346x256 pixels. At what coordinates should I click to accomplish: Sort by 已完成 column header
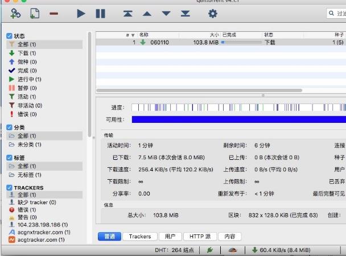pyautogui.click(x=241, y=35)
